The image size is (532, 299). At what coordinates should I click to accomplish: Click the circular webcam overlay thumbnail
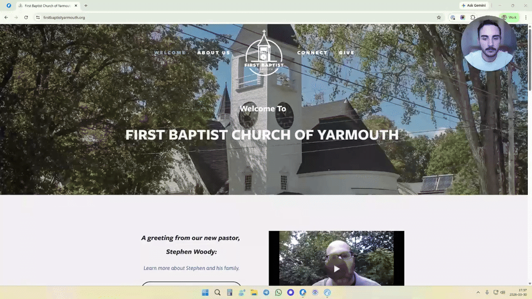(x=488, y=44)
